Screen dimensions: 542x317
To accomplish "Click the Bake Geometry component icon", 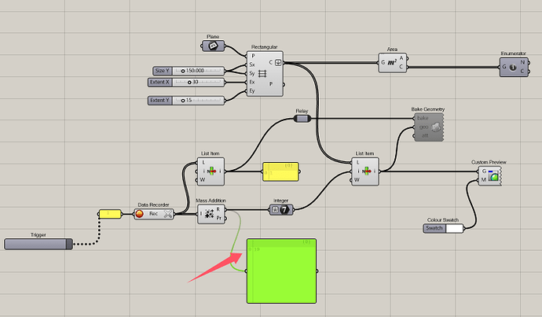I will 435,127.
